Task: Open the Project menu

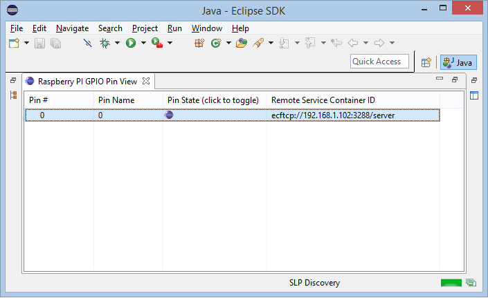Action: point(145,28)
